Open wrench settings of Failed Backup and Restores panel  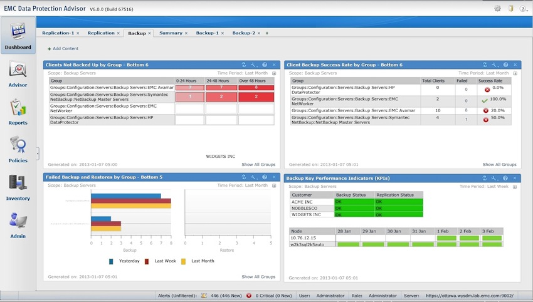click(x=253, y=177)
